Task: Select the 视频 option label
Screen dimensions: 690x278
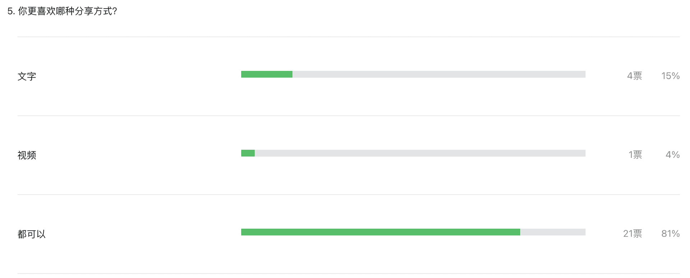Action: (x=27, y=155)
